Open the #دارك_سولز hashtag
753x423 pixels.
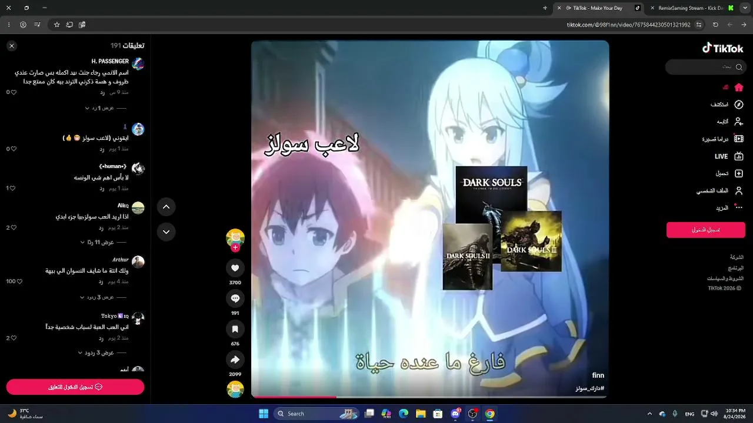[590, 389]
